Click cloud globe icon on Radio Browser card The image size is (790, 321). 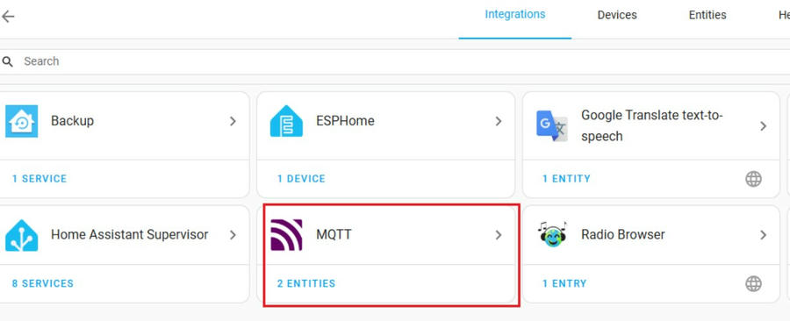753,284
